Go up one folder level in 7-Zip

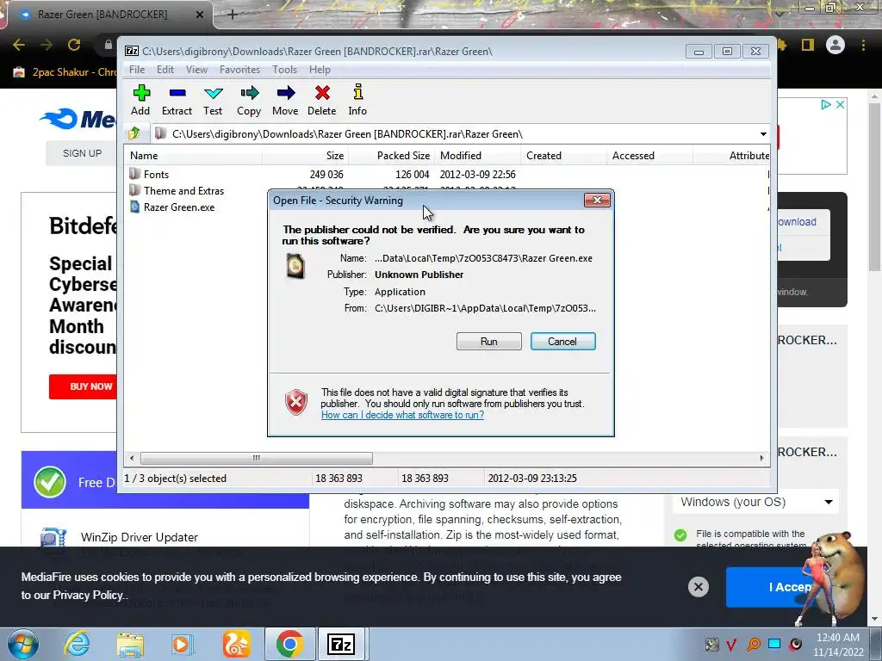(x=134, y=133)
